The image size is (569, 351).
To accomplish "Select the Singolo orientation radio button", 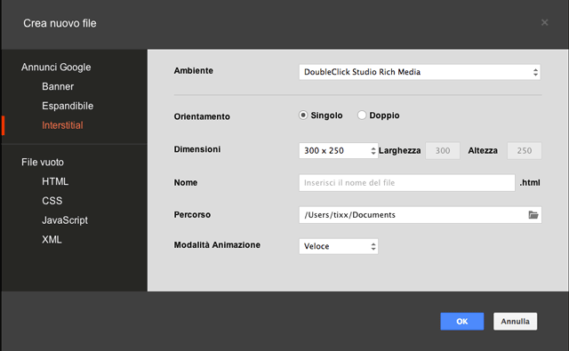I will point(303,116).
